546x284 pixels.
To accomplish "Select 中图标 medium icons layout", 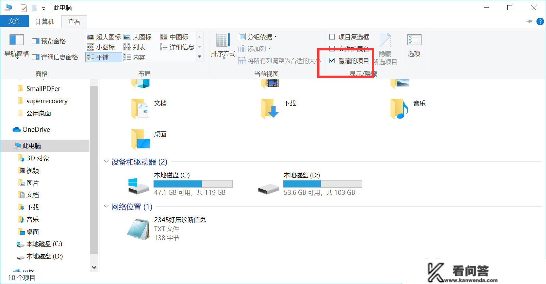I will coord(175,37).
